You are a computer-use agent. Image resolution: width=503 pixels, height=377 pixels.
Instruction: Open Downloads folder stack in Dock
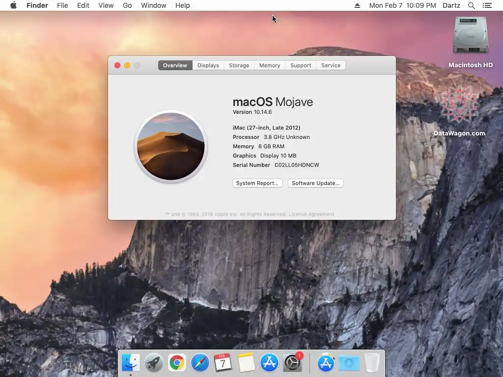click(349, 363)
